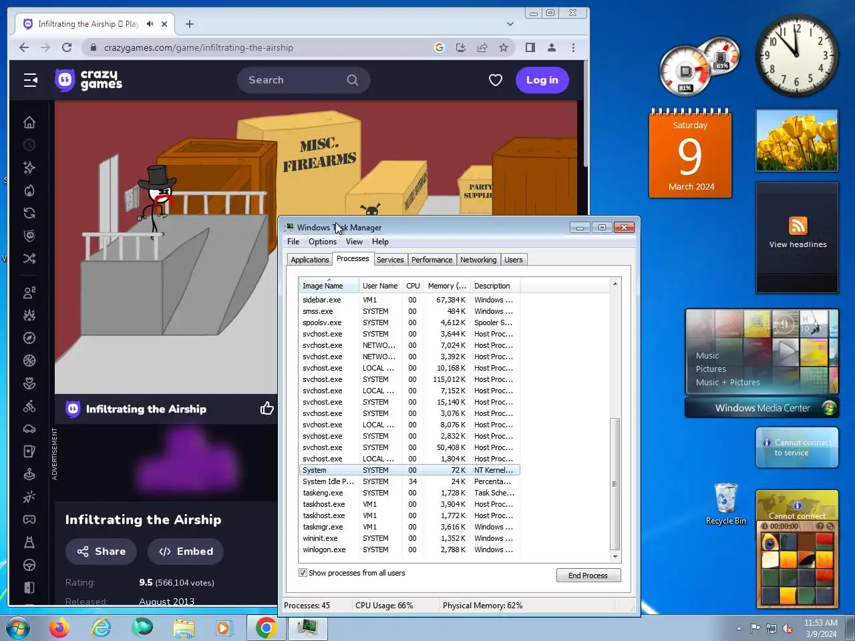Open Windows Media Center gadget link
Image resolution: width=855 pixels, height=641 pixels.
coord(762,408)
